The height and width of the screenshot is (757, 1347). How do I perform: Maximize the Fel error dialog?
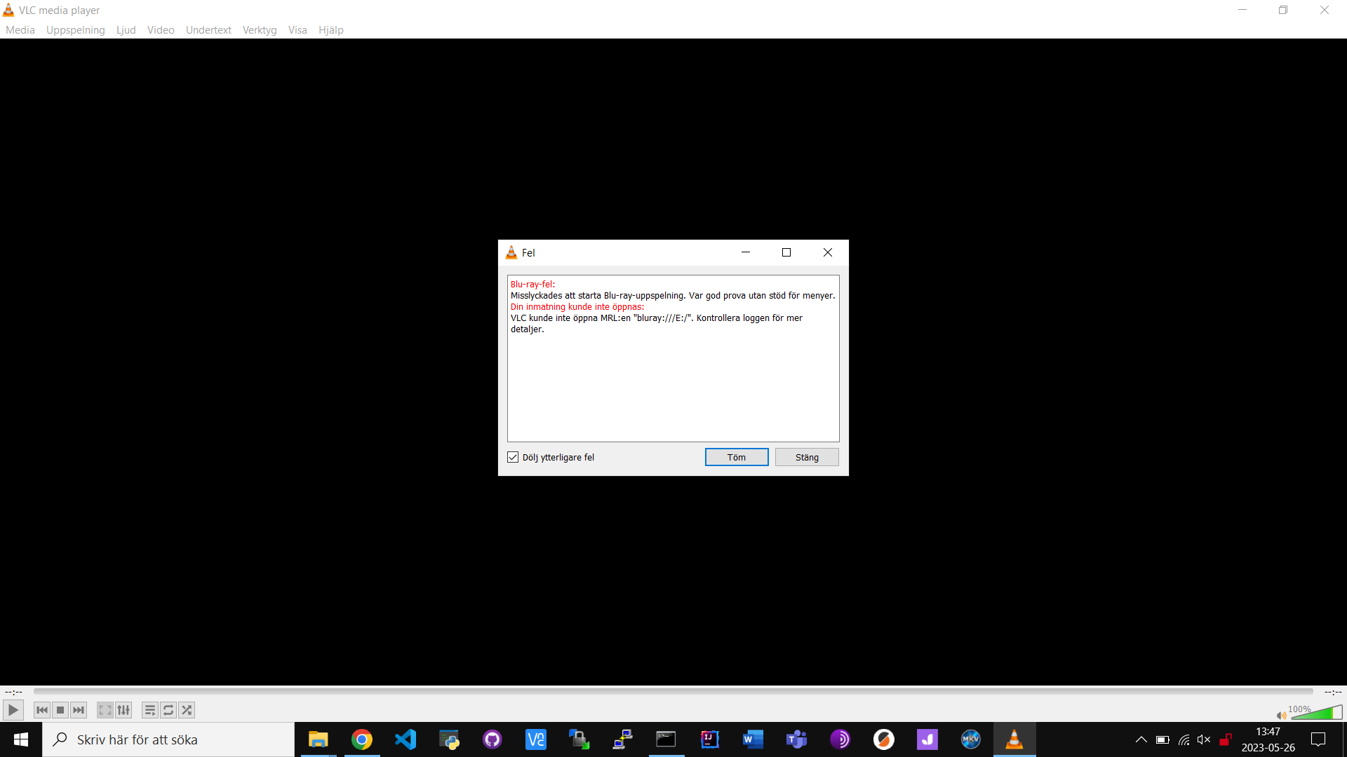pos(786,252)
